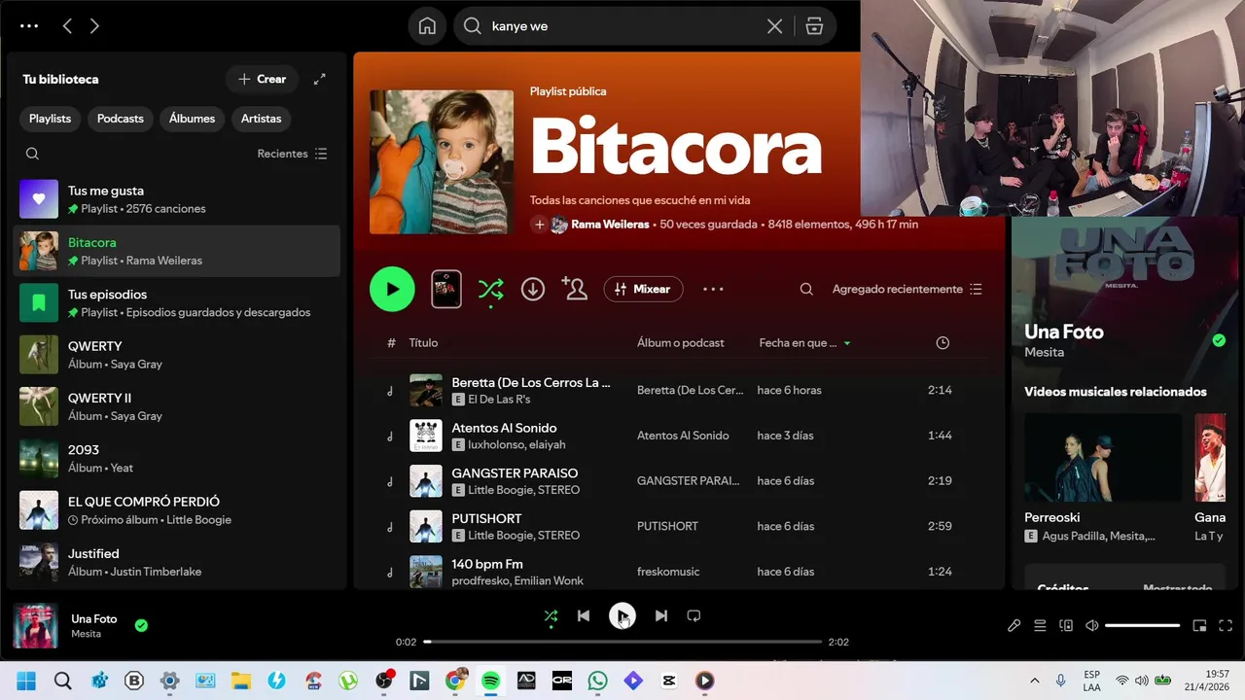Invite collaborators to the playlist
This screenshot has height=700, width=1245.
574,289
